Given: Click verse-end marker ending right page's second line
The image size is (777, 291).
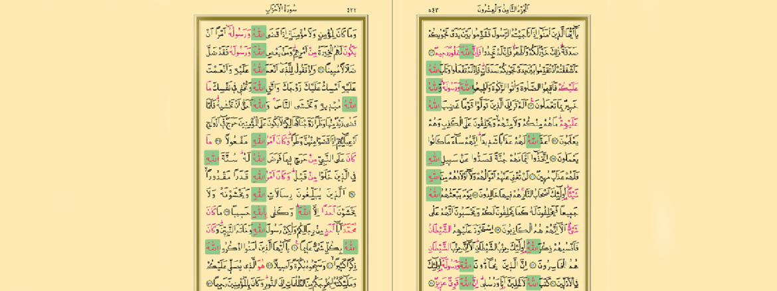Looking at the screenshot, I should (x=431, y=52).
